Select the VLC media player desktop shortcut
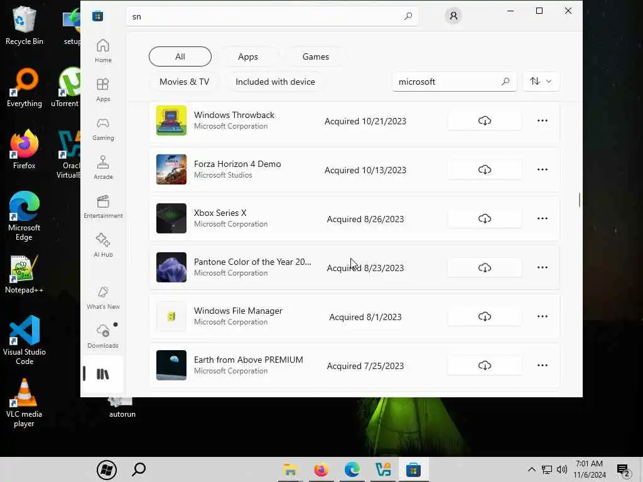The image size is (643, 482). tap(24, 403)
